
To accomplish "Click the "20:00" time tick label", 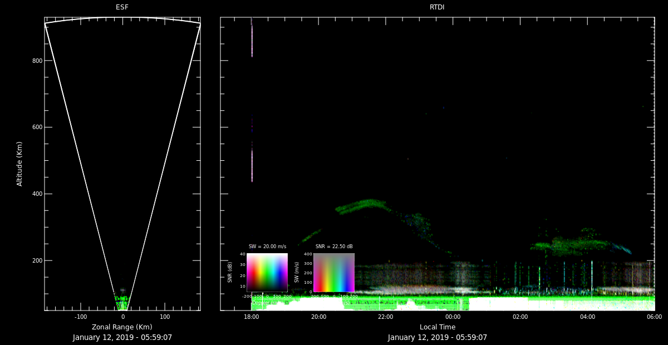I will (318, 317).
